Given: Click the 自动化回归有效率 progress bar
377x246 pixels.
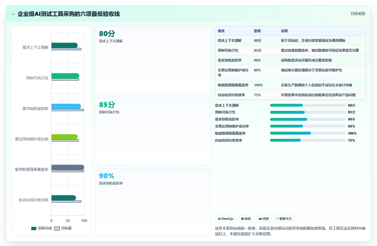Looking at the screenshot, I should (x=308, y=140).
